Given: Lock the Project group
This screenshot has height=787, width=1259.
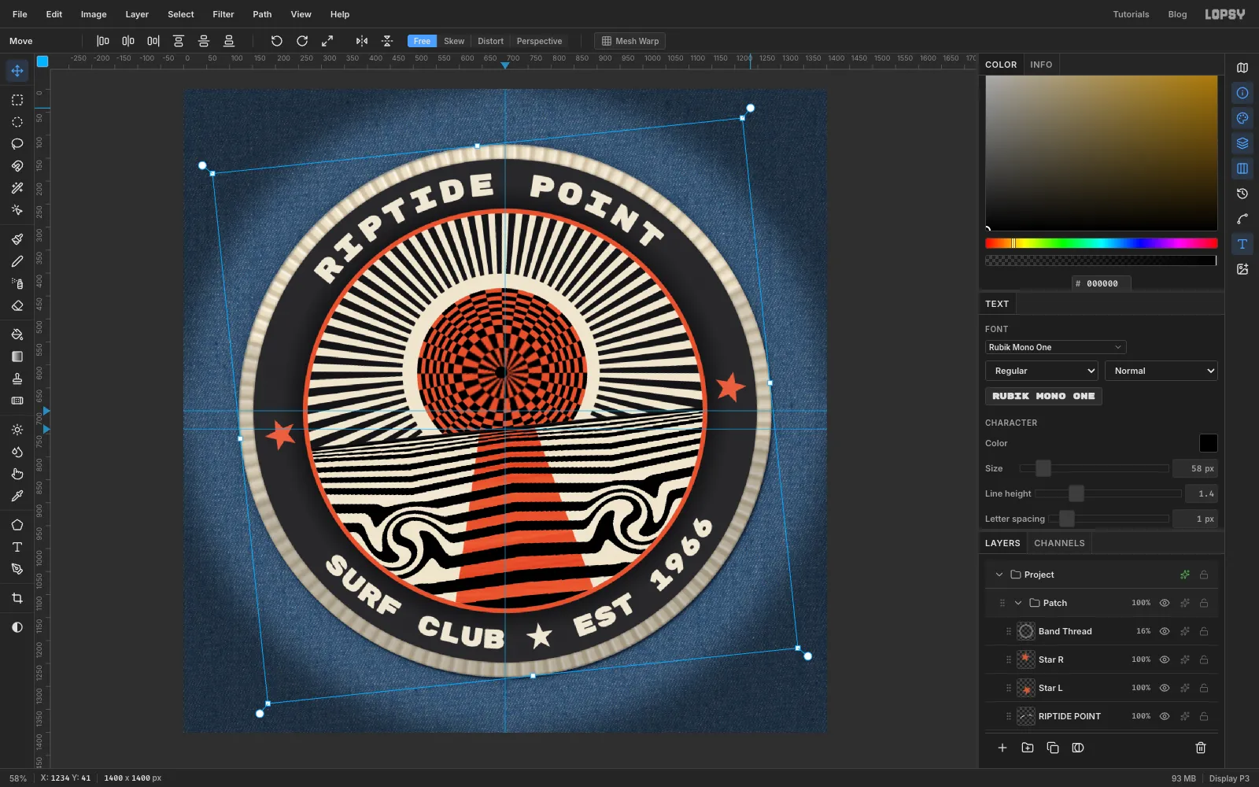Looking at the screenshot, I should [x=1204, y=575].
